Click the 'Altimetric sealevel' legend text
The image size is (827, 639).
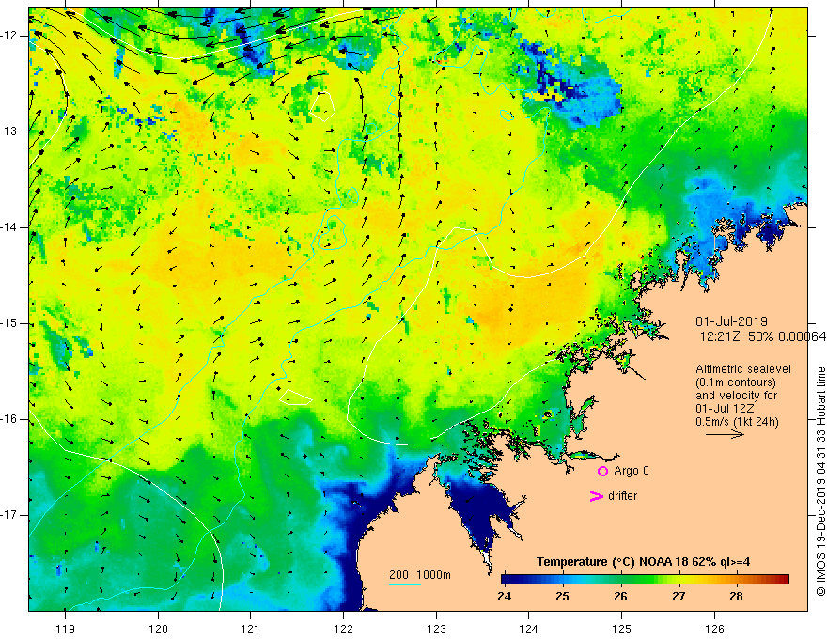pos(743,369)
